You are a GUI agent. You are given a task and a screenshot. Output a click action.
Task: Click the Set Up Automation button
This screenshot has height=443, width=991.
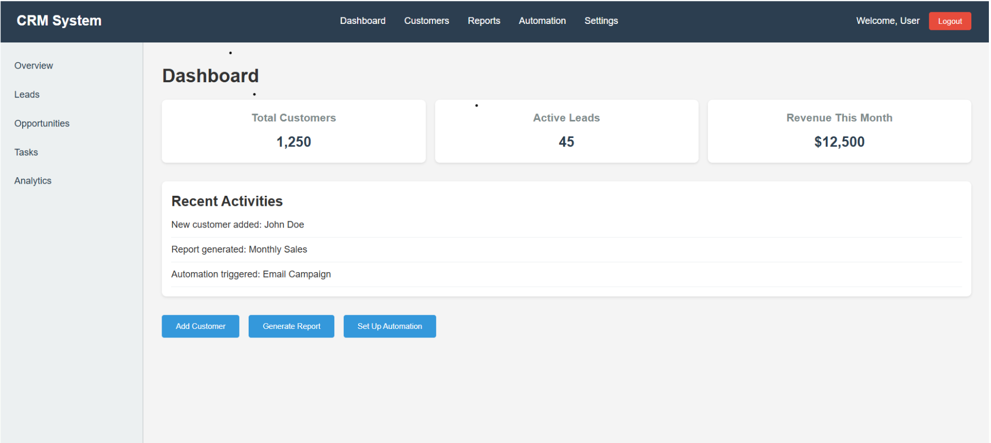389,326
